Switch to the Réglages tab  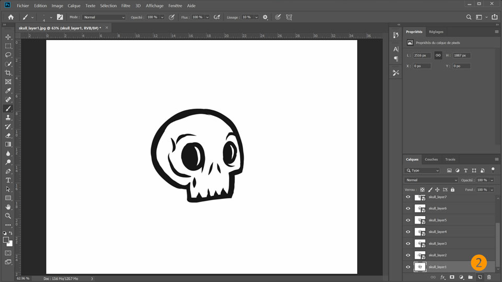pyautogui.click(x=436, y=32)
